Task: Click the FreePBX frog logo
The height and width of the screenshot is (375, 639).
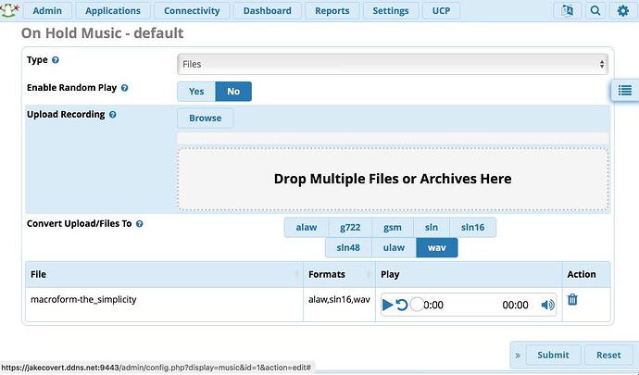Action: (9, 10)
